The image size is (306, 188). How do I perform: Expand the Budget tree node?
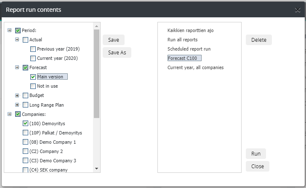coord(17,95)
